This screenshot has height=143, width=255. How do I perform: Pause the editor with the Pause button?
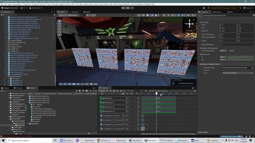click(127, 8)
